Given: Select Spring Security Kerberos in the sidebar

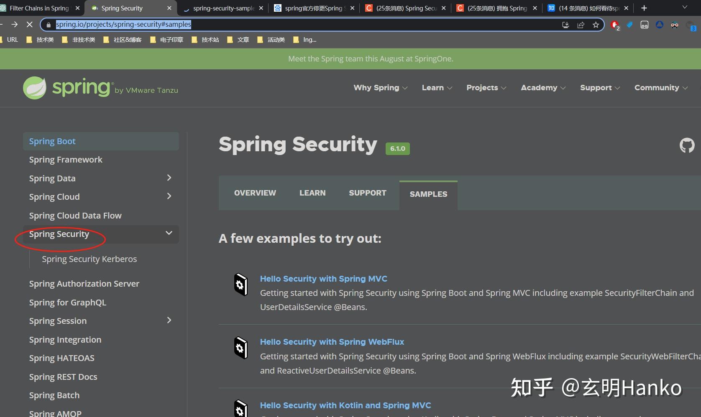Looking at the screenshot, I should point(89,259).
